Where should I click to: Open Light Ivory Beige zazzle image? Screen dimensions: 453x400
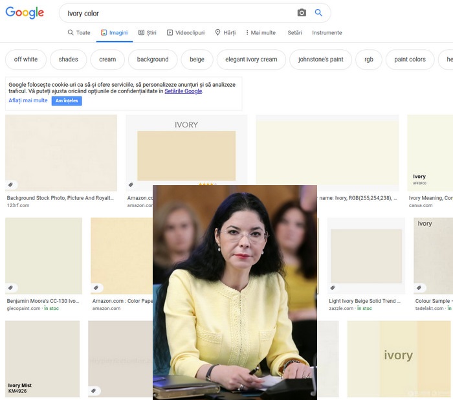pos(366,256)
